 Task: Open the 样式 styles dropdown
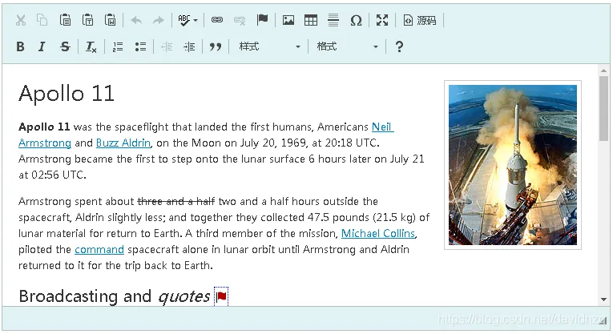tap(270, 47)
